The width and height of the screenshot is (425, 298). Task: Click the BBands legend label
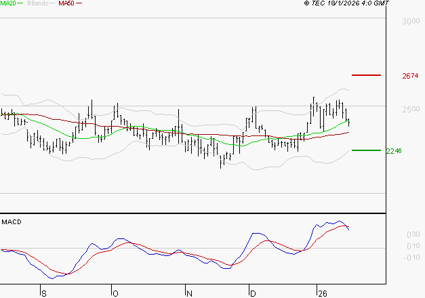coord(38,3)
